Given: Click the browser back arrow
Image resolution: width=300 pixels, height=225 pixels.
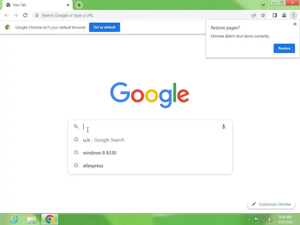Looking at the screenshot, I should [x=6, y=15].
